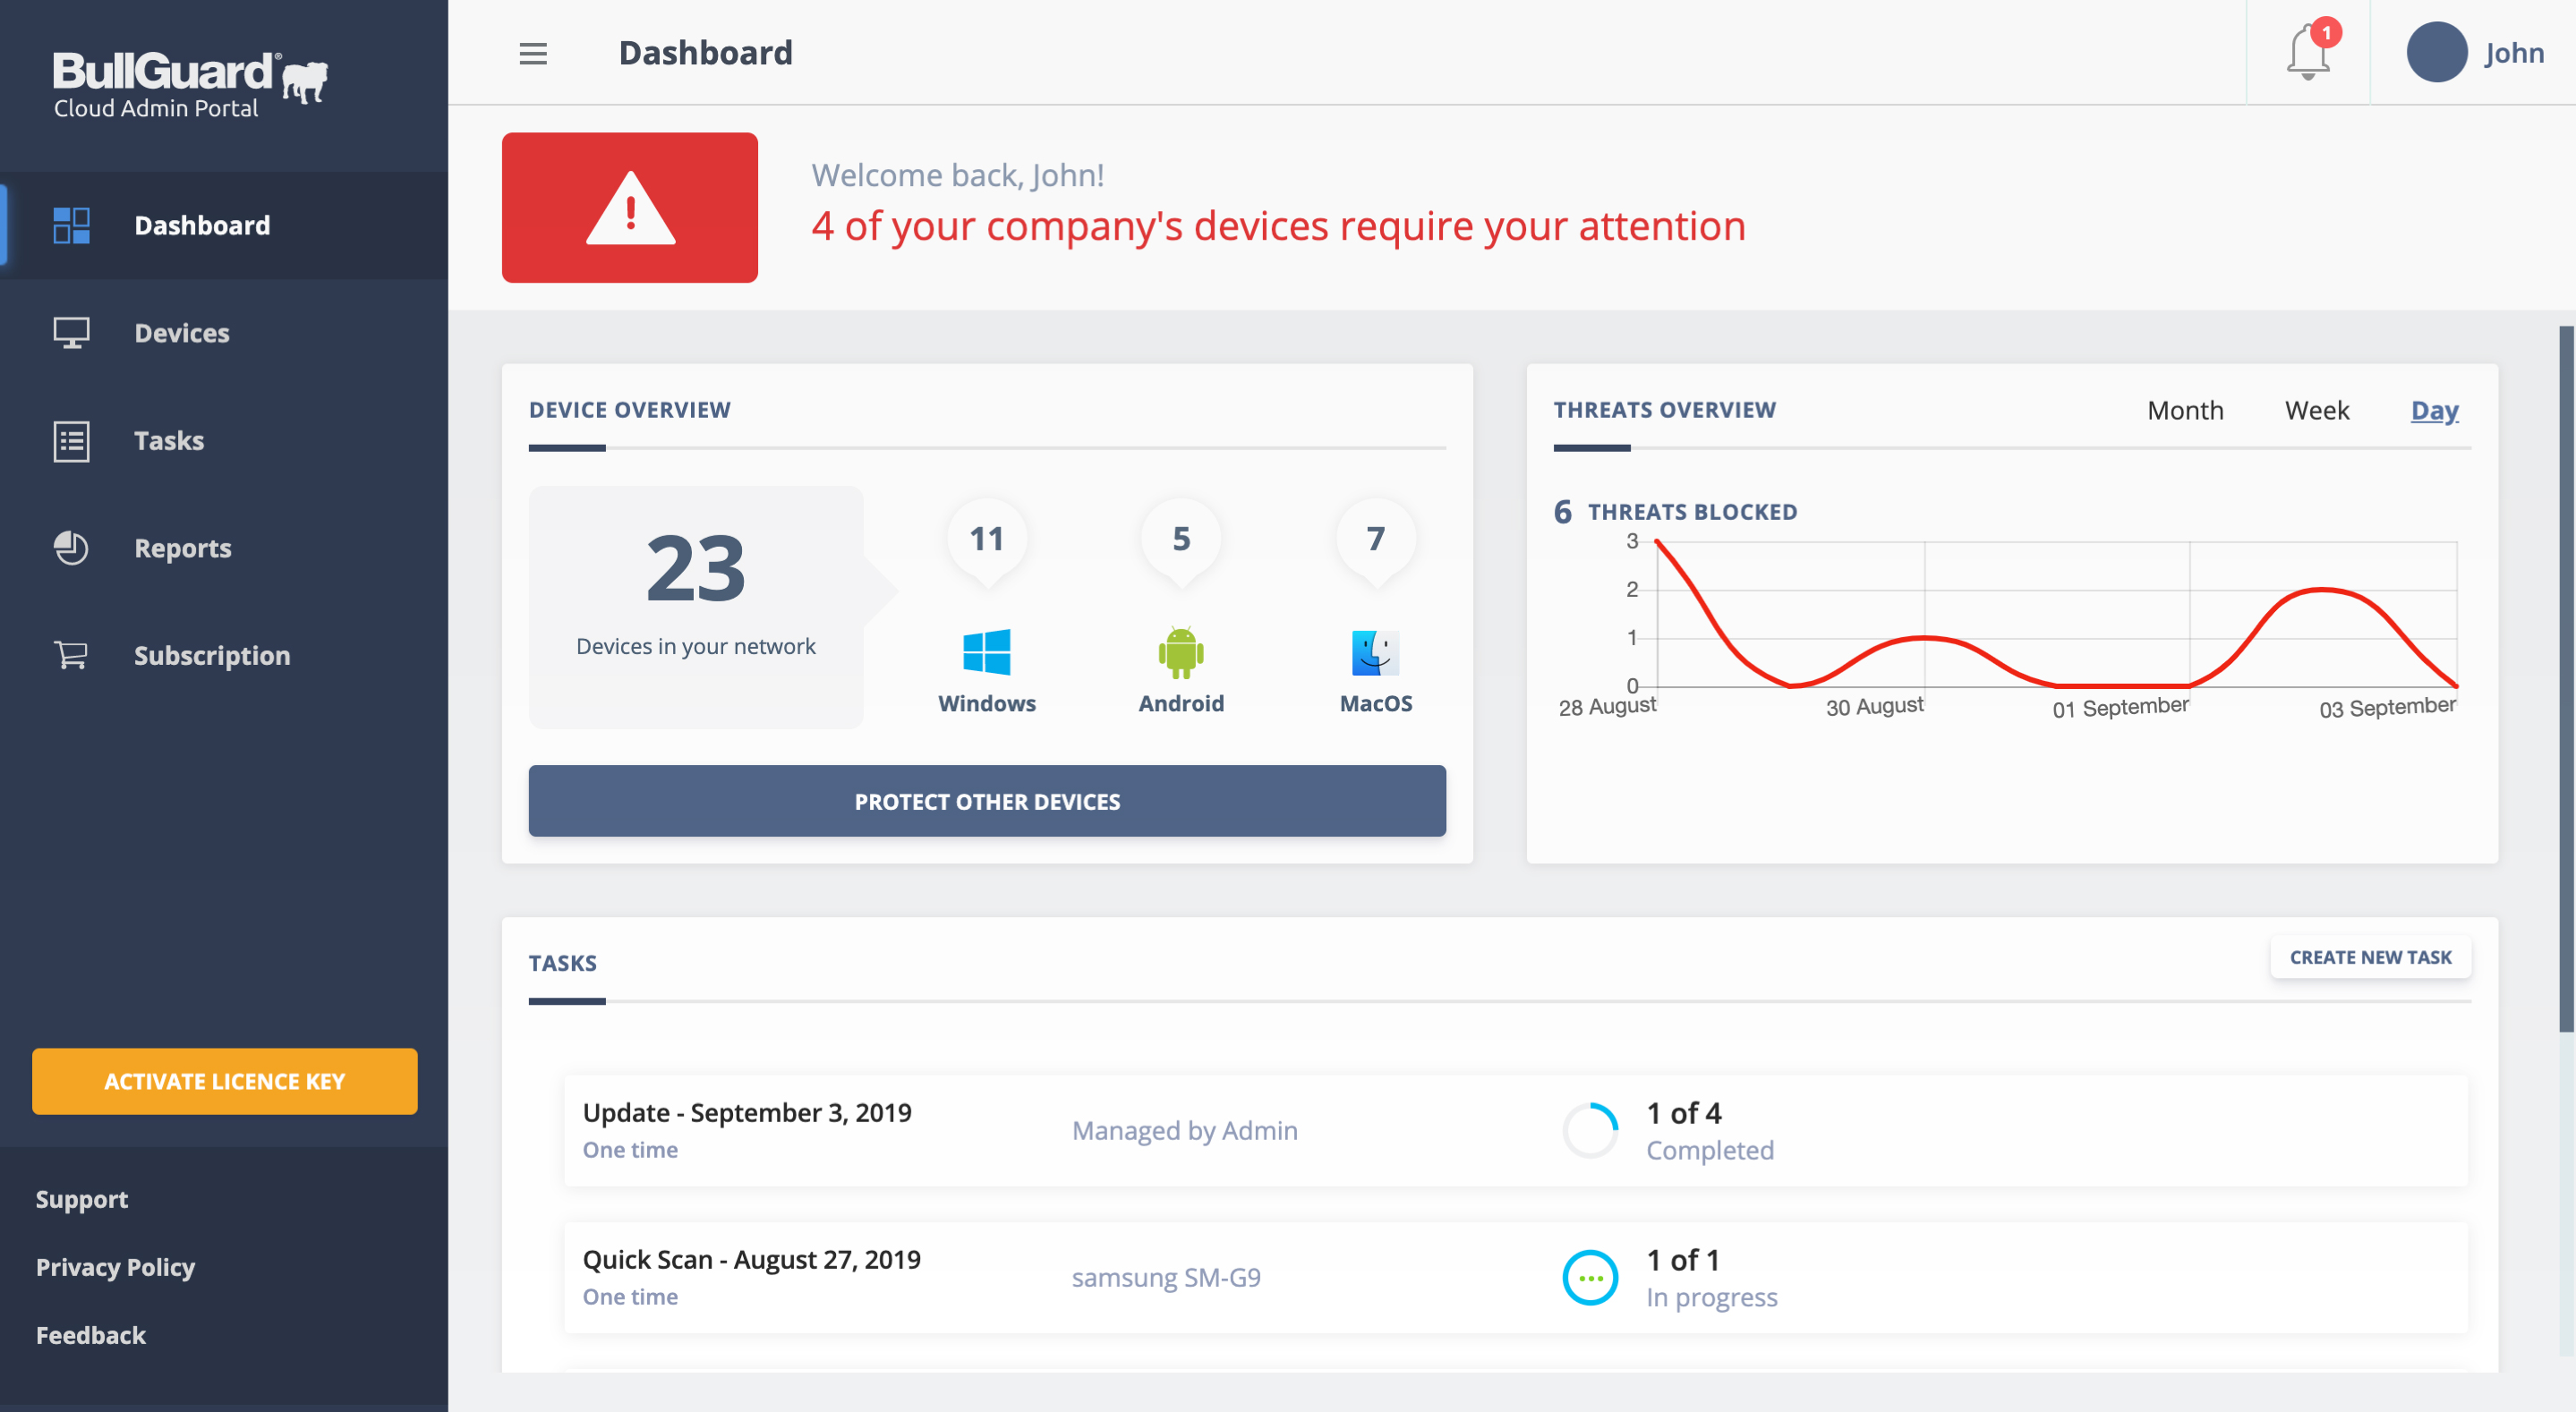This screenshot has width=2576, height=1412.
Task: Click the hamburger menu icon
Action: [x=533, y=53]
